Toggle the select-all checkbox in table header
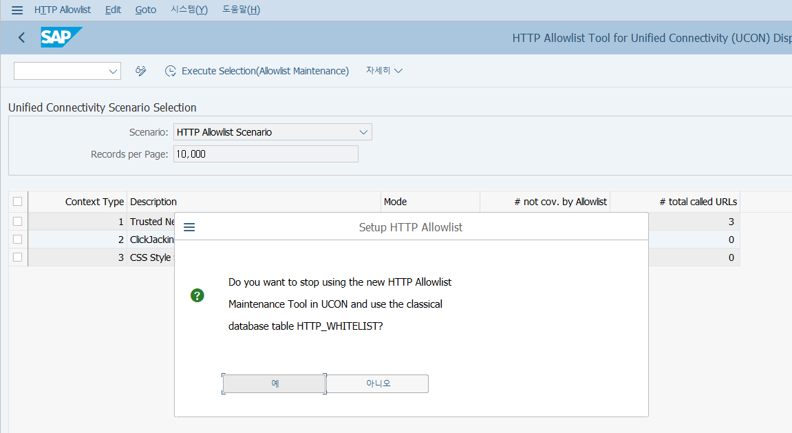Screen dimensions: 792x433 coord(18,202)
